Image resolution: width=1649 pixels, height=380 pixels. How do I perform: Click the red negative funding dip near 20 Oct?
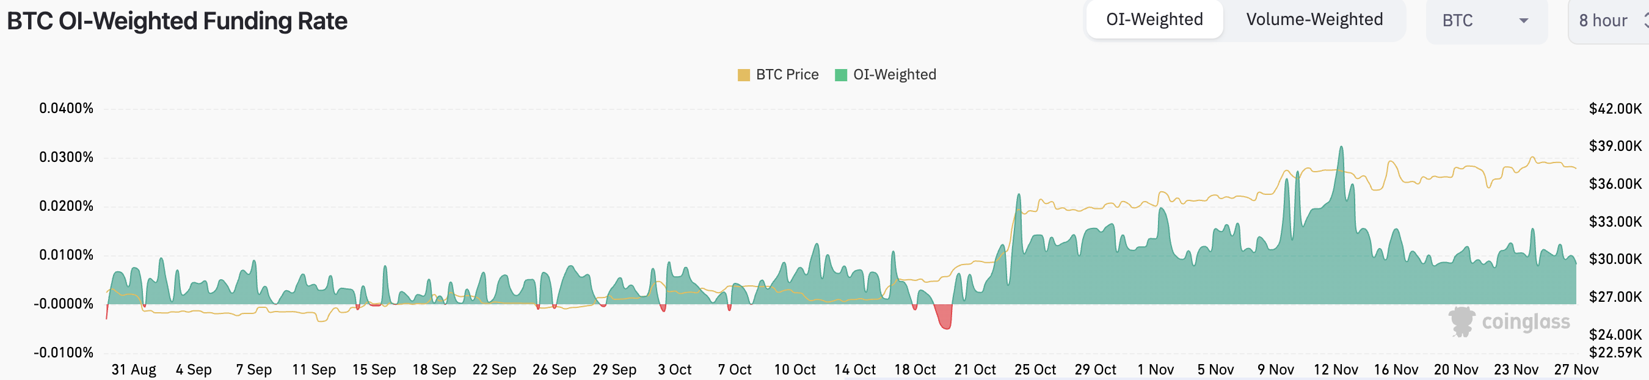tap(944, 318)
